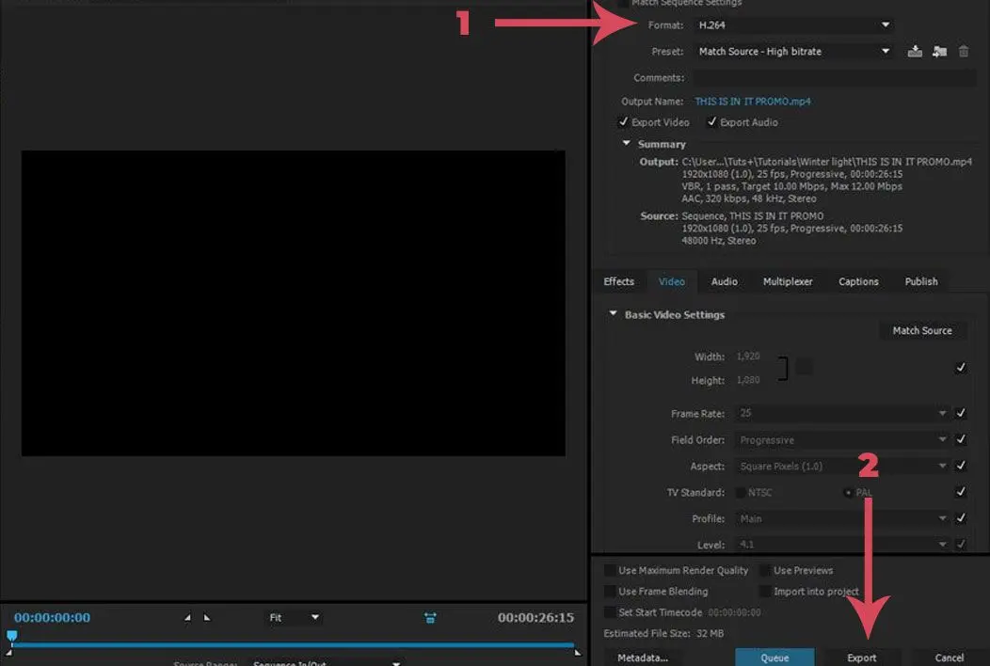
Task: Open the Preset dropdown
Action: (x=794, y=51)
